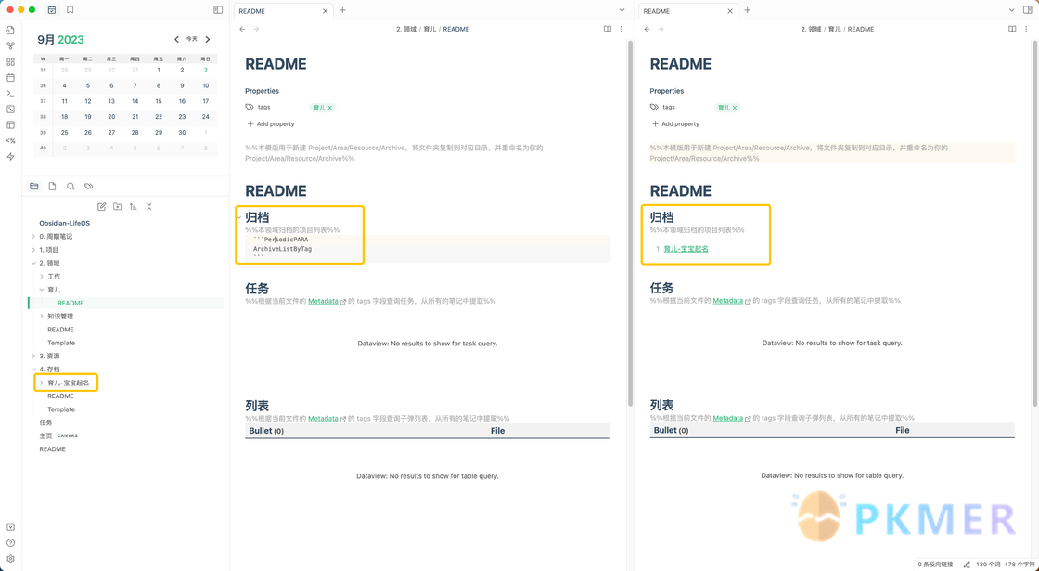Click the four-squares dashboard ribbon icon
1039x571 pixels.
pyautogui.click(x=10, y=61)
